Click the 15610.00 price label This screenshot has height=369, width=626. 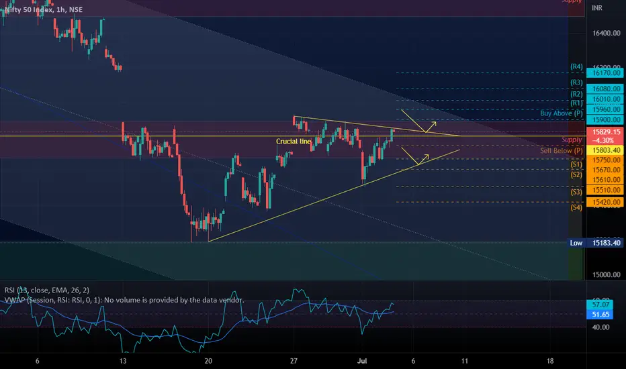click(x=605, y=180)
